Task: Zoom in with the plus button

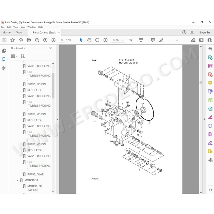Action: [105, 40]
